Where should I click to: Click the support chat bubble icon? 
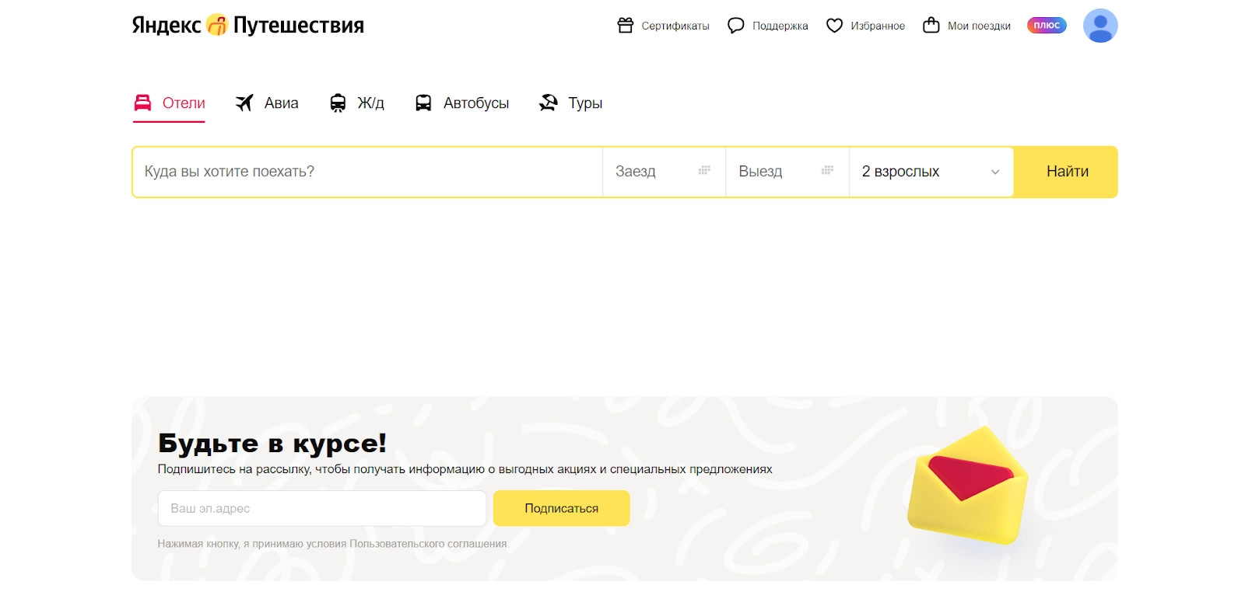736,26
